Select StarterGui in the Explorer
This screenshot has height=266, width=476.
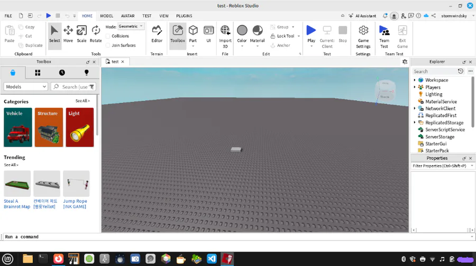coord(436,144)
